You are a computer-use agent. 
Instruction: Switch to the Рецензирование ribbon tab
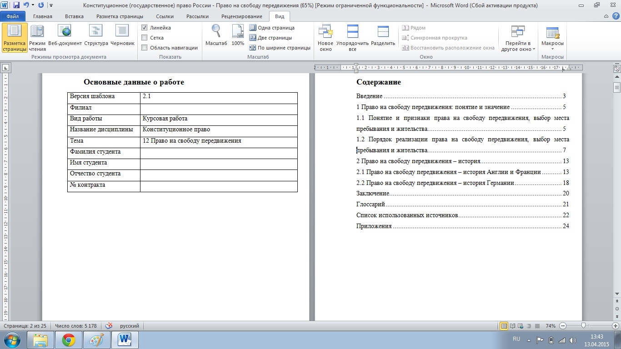pyautogui.click(x=241, y=16)
